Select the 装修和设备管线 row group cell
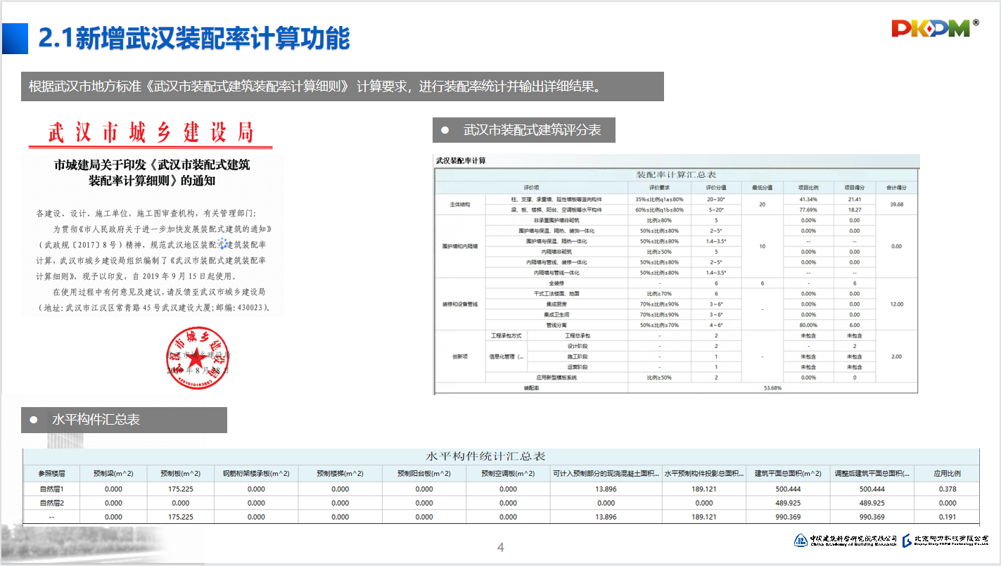The width and height of the screenshot is (1001, 566). click(x=459, y=304)
